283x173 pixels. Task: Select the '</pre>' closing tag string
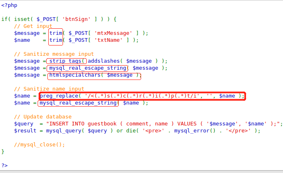(x=238, y=131)
